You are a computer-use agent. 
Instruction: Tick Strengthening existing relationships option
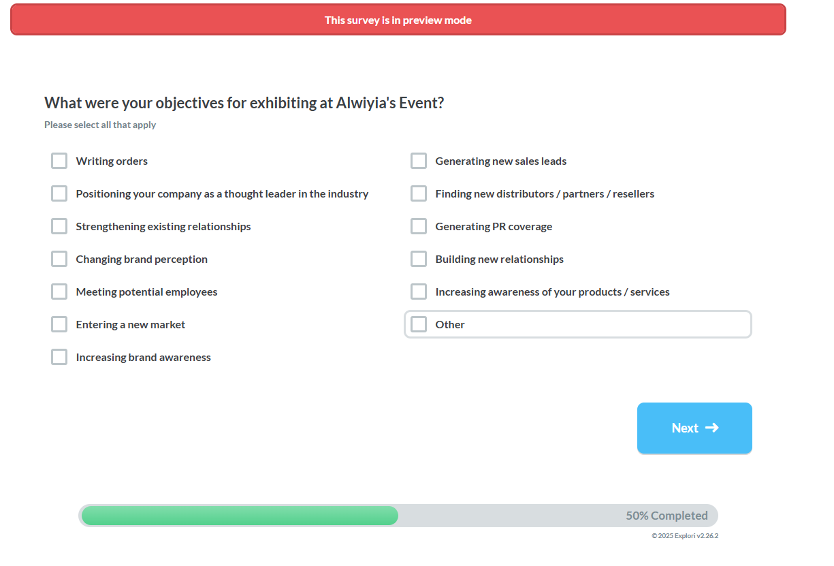click(x=59, y=227)
